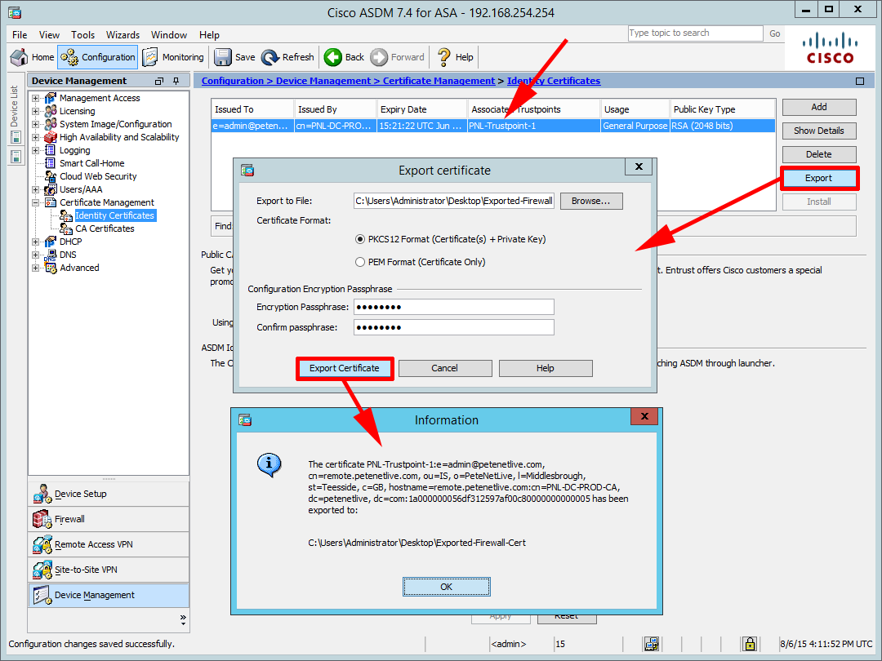This screenshot has width=882, height=661.
Task: Expand the DNS tree node
Action: 35,255
